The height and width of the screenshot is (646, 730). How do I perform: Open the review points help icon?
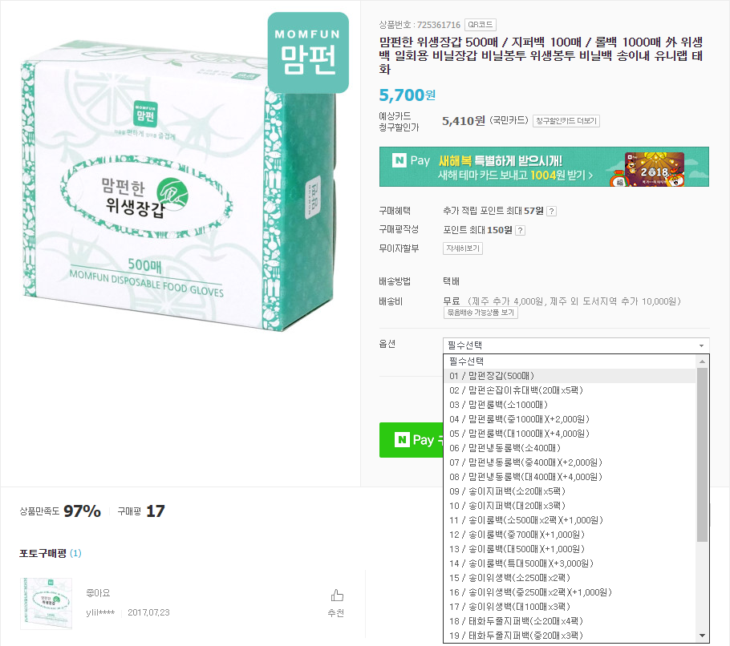click(x=521, y=230)
